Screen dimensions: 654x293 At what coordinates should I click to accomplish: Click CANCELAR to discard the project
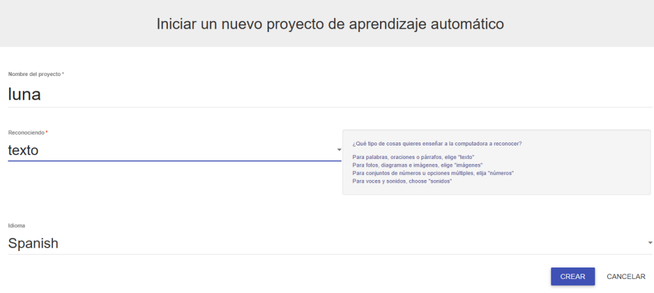[x=625, y=276]
